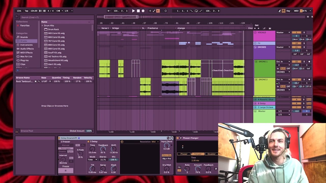Toggle Post on A Reverb return
The width and height of the screenshot is (326, 183).
pos(309,100)
